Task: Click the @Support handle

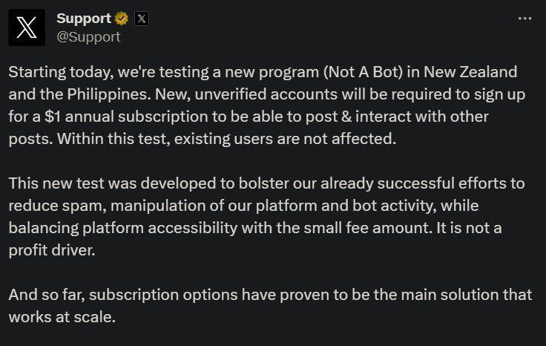Action: (x=88, y=36)
